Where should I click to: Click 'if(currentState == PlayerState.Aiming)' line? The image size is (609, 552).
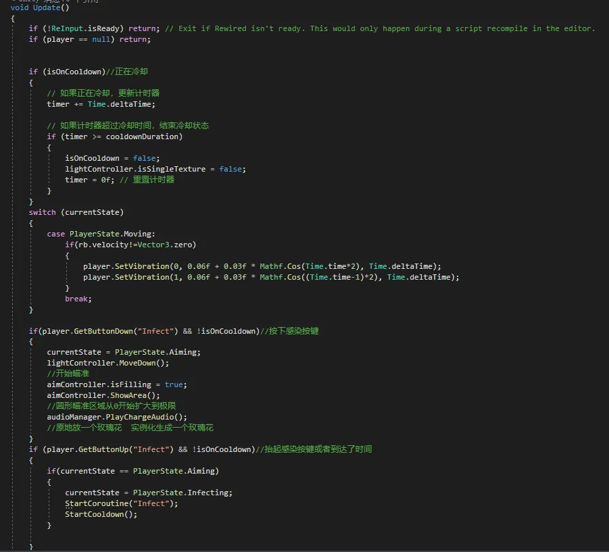tap(133, 471)
